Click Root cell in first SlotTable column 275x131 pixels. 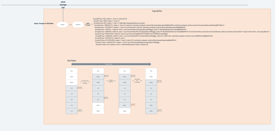pyautogui.click(x=72, y=71)
